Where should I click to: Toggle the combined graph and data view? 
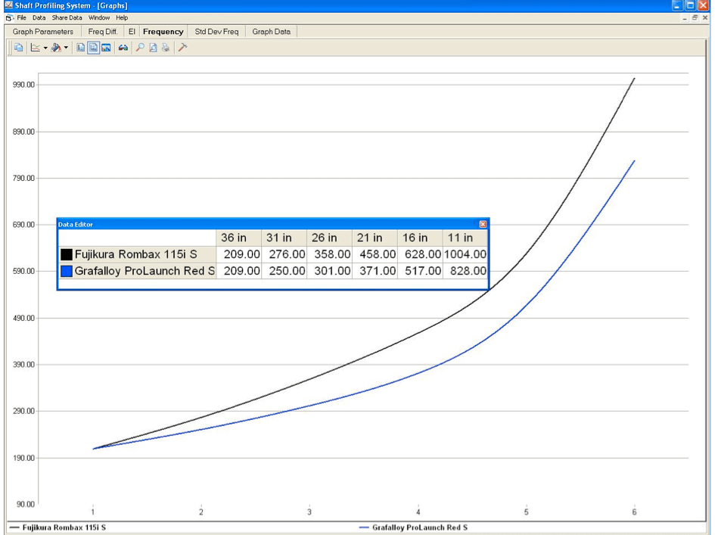95,47
